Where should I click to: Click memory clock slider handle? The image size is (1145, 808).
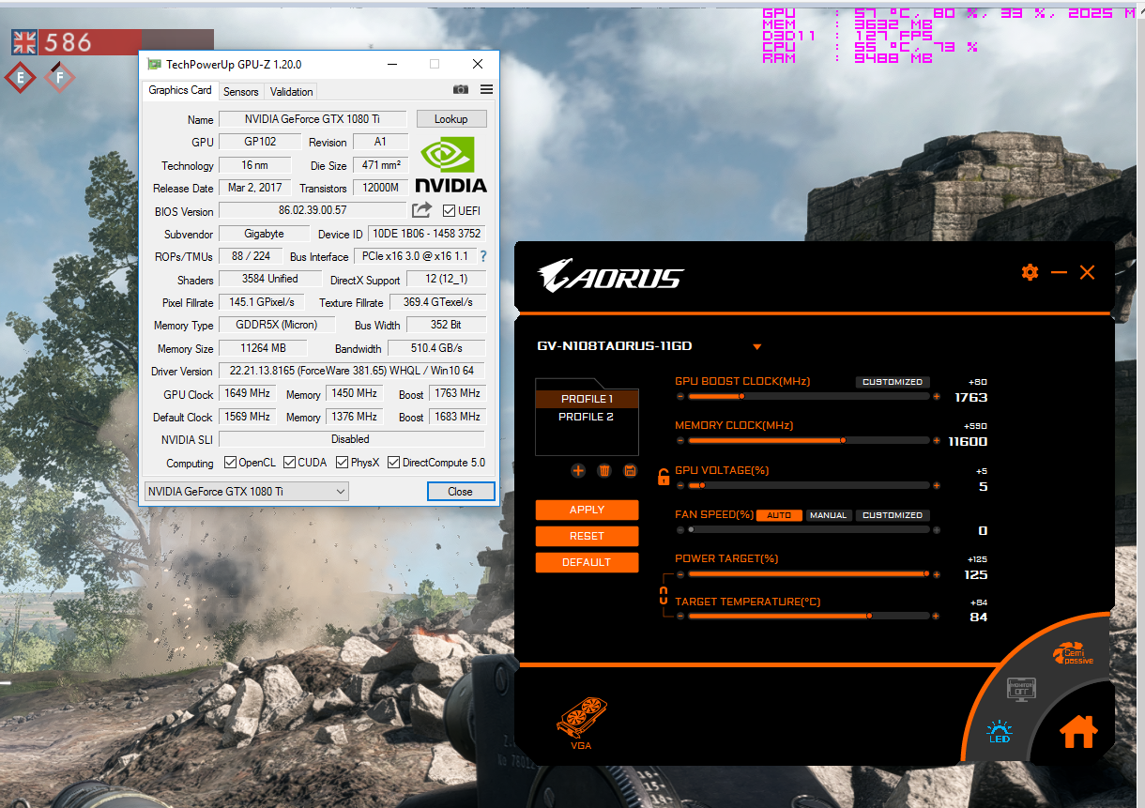(843, 440)
